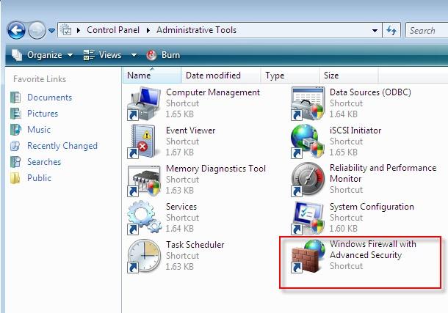Image resolution: width=448 pixels, height=313 pixels.
Task: Click the Search input field
Action: point(426,30)
